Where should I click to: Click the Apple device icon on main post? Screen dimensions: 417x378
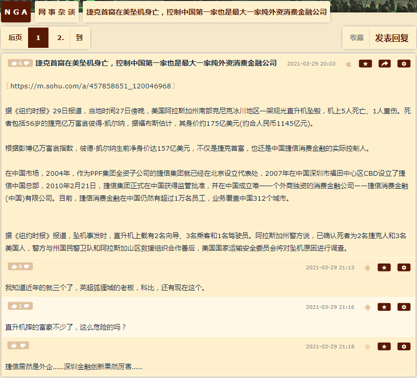point(348,64)
